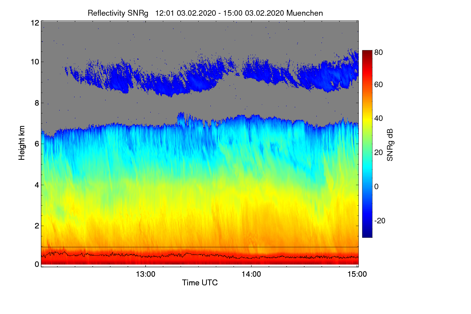This screenshot has height=314, width=471.
Task: Click the 'Muenchen' station name in title
Action: click(305, 13)
